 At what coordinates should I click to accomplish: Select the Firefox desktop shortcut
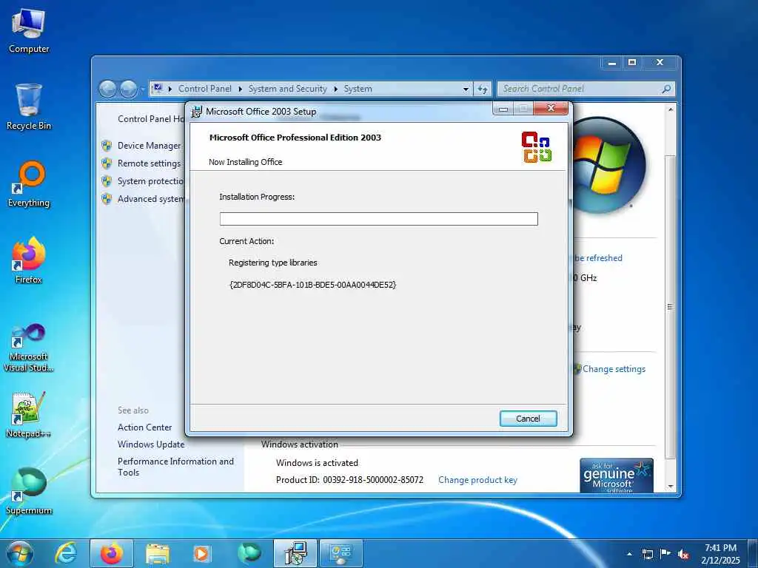(29, 260)
